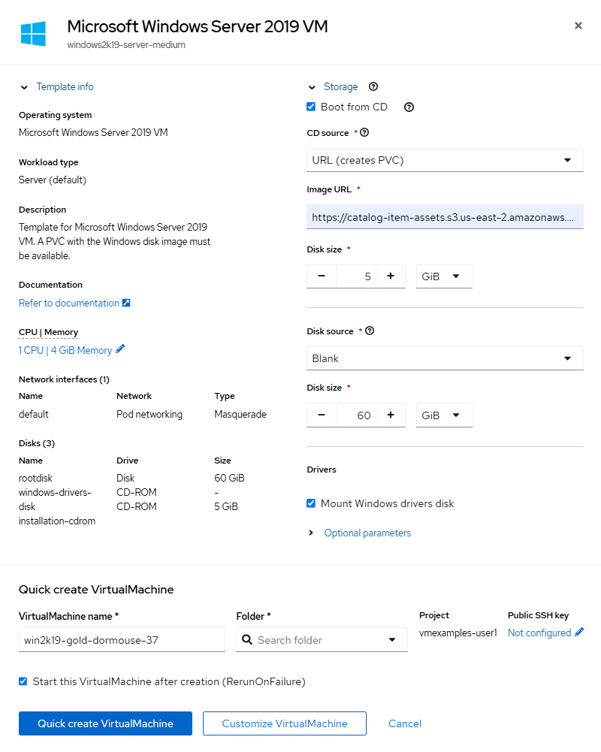Click Quick create VirtualMachine button
The height and width of the screenshot is (752, 601).
tap(105, 723)
